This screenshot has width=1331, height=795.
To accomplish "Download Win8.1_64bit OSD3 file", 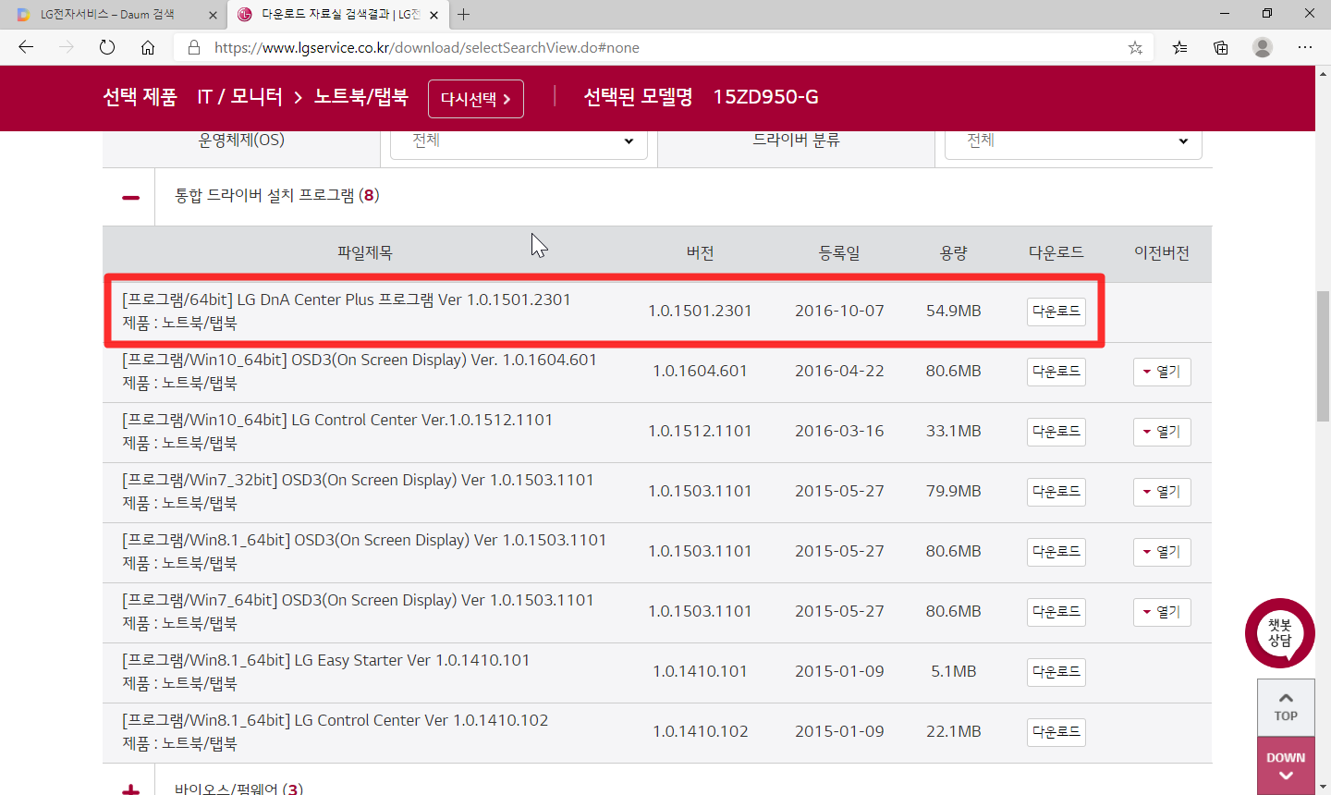I will [1056, 552].
